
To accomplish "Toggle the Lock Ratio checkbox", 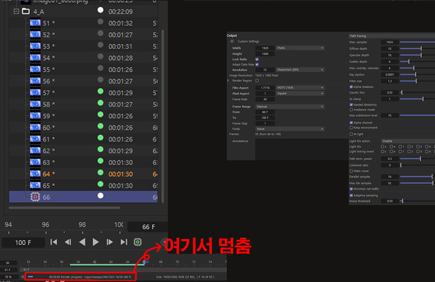I will coord(257,59).
